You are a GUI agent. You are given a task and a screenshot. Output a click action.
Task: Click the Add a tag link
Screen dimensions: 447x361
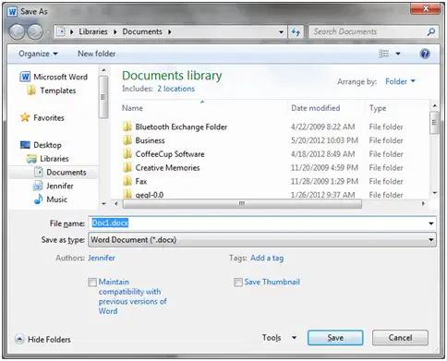[x=267, y=258]
